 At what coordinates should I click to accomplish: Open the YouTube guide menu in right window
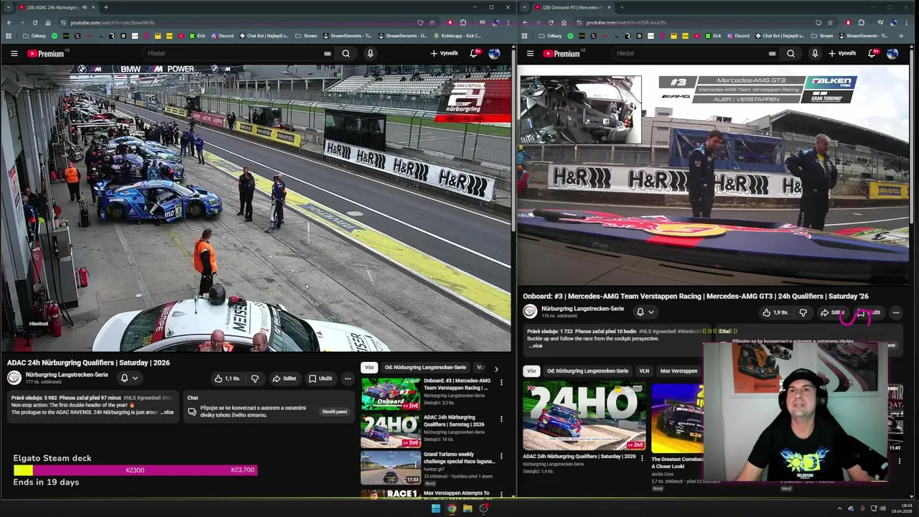[x=530, y=53]
